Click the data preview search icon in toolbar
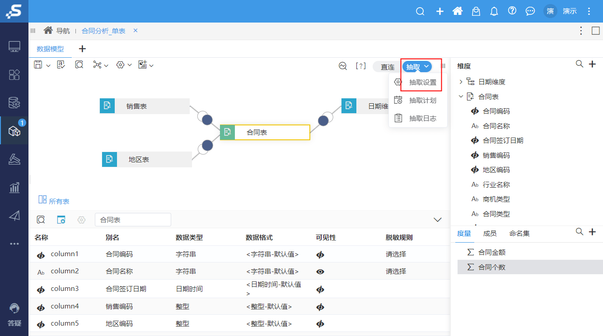The image size is (603, 336). 79,64
